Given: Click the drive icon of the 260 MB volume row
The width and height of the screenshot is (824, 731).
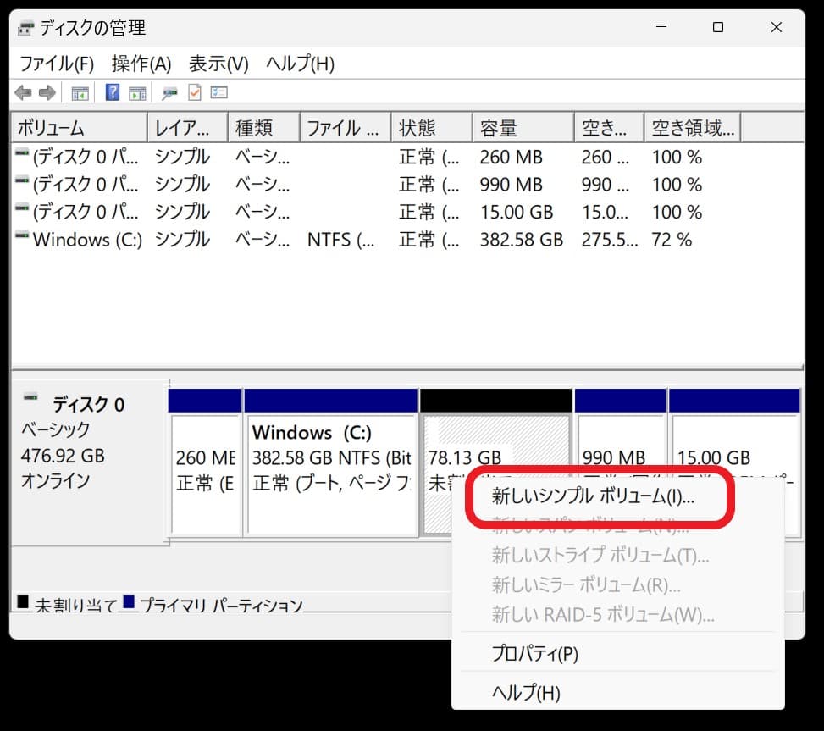Looking at the screenshot, I should [22, 153].
